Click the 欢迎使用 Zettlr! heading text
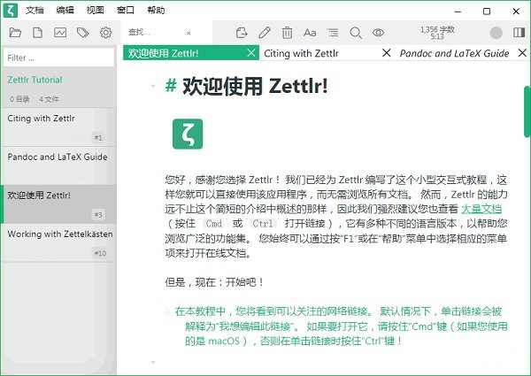The width and height of the screenshot is (531, 376). 255,86
